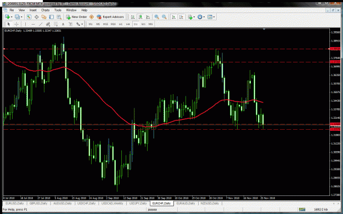Zoom out of the chart
The width and height of the screenshot is (343, 214).
click(x=164, y=17)
